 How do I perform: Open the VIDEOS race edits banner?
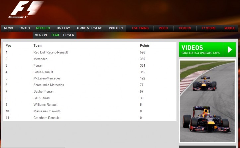pyautogui.click(x=208, y=50)
